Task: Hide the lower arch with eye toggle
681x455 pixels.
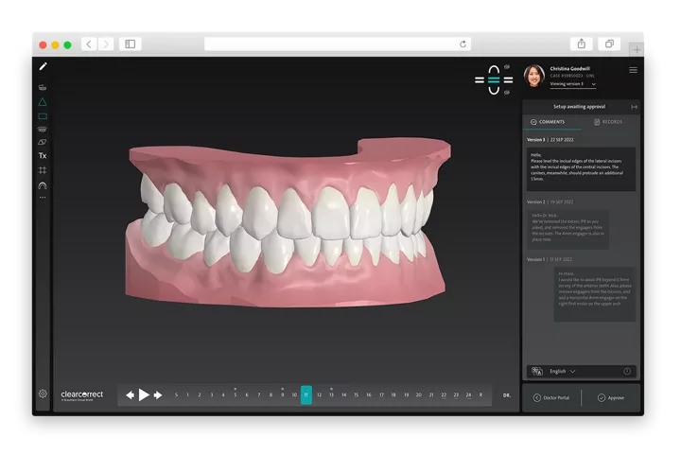Action: (508, 92)
